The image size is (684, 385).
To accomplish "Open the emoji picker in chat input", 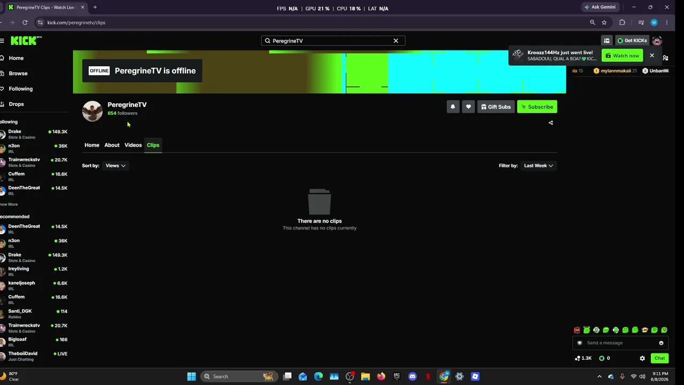I will pos(661,343).
